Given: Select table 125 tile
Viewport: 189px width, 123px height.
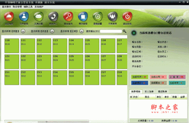Looking at the screenshot, I should coord(76,61).
